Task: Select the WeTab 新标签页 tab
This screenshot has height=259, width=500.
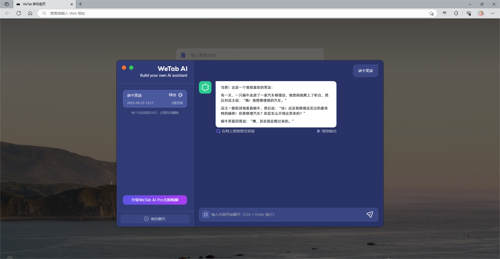Action: [x=44, y=4]
